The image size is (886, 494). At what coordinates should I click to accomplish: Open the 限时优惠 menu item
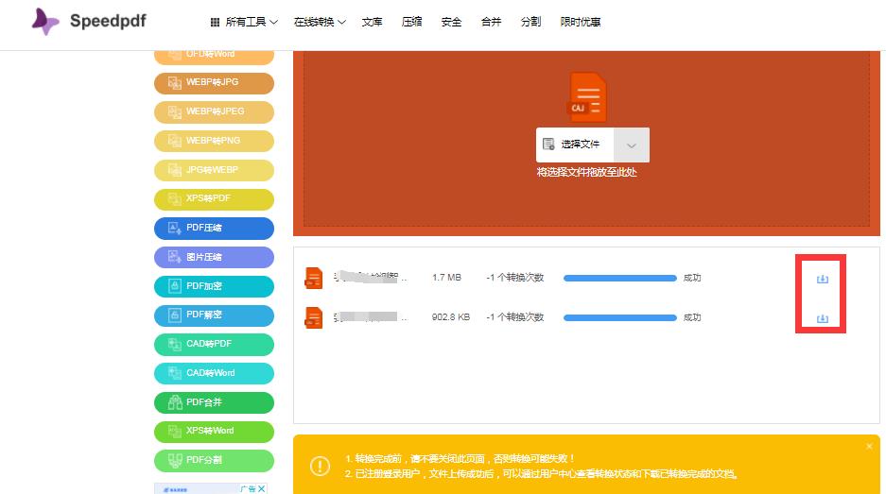pyautogui.click(x=580, y=22)
